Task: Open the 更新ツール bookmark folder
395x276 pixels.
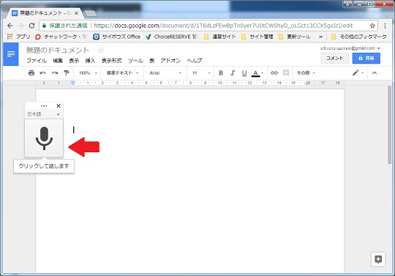Action: (x=294, y=37)
